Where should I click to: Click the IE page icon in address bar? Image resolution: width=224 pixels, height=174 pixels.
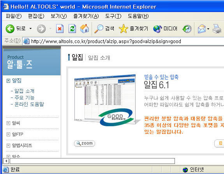point(26,41)
